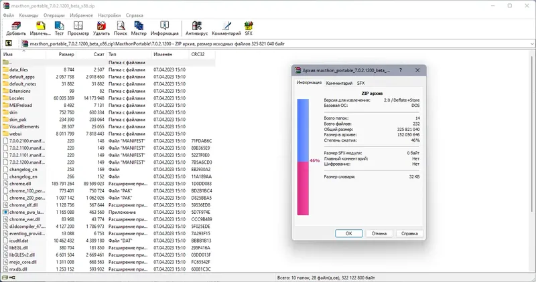This screenshot has width=536, height=282.
Task: Click the Отмена button
Action: (x=379, y=234)
